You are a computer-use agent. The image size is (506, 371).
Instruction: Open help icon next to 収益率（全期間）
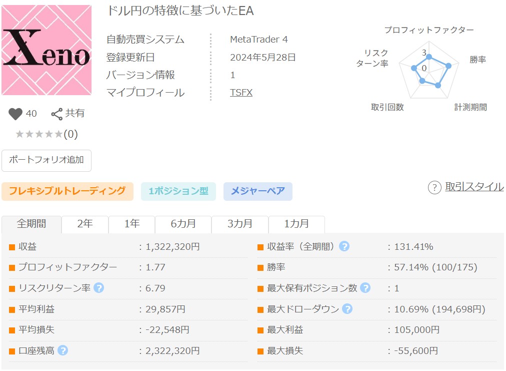tap(344, 246)
